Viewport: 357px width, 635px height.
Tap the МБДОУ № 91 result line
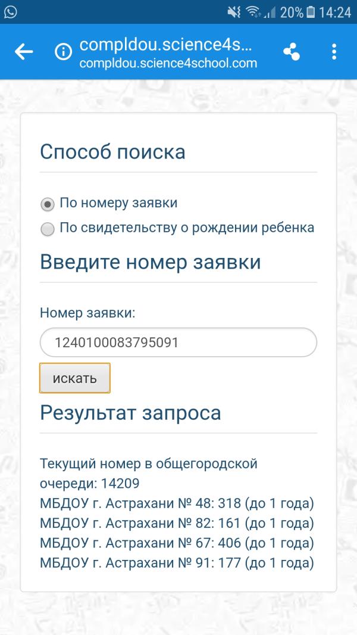[176, 562]
